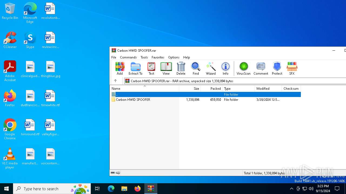The width and height of the screenshot is (346, 194).
Task: Select the Adobe Acrobat desktop shortcut
Action: [10, 71]
